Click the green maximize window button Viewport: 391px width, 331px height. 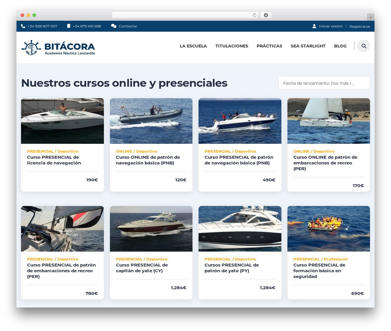pyautogui.click(x=34, y=15)
